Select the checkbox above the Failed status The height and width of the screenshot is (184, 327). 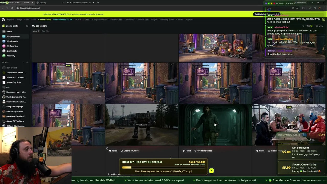[x=107, y=148]
